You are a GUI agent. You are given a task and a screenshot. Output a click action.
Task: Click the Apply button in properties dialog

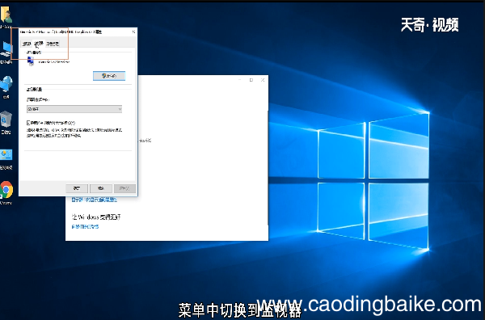tap(124, 188)
